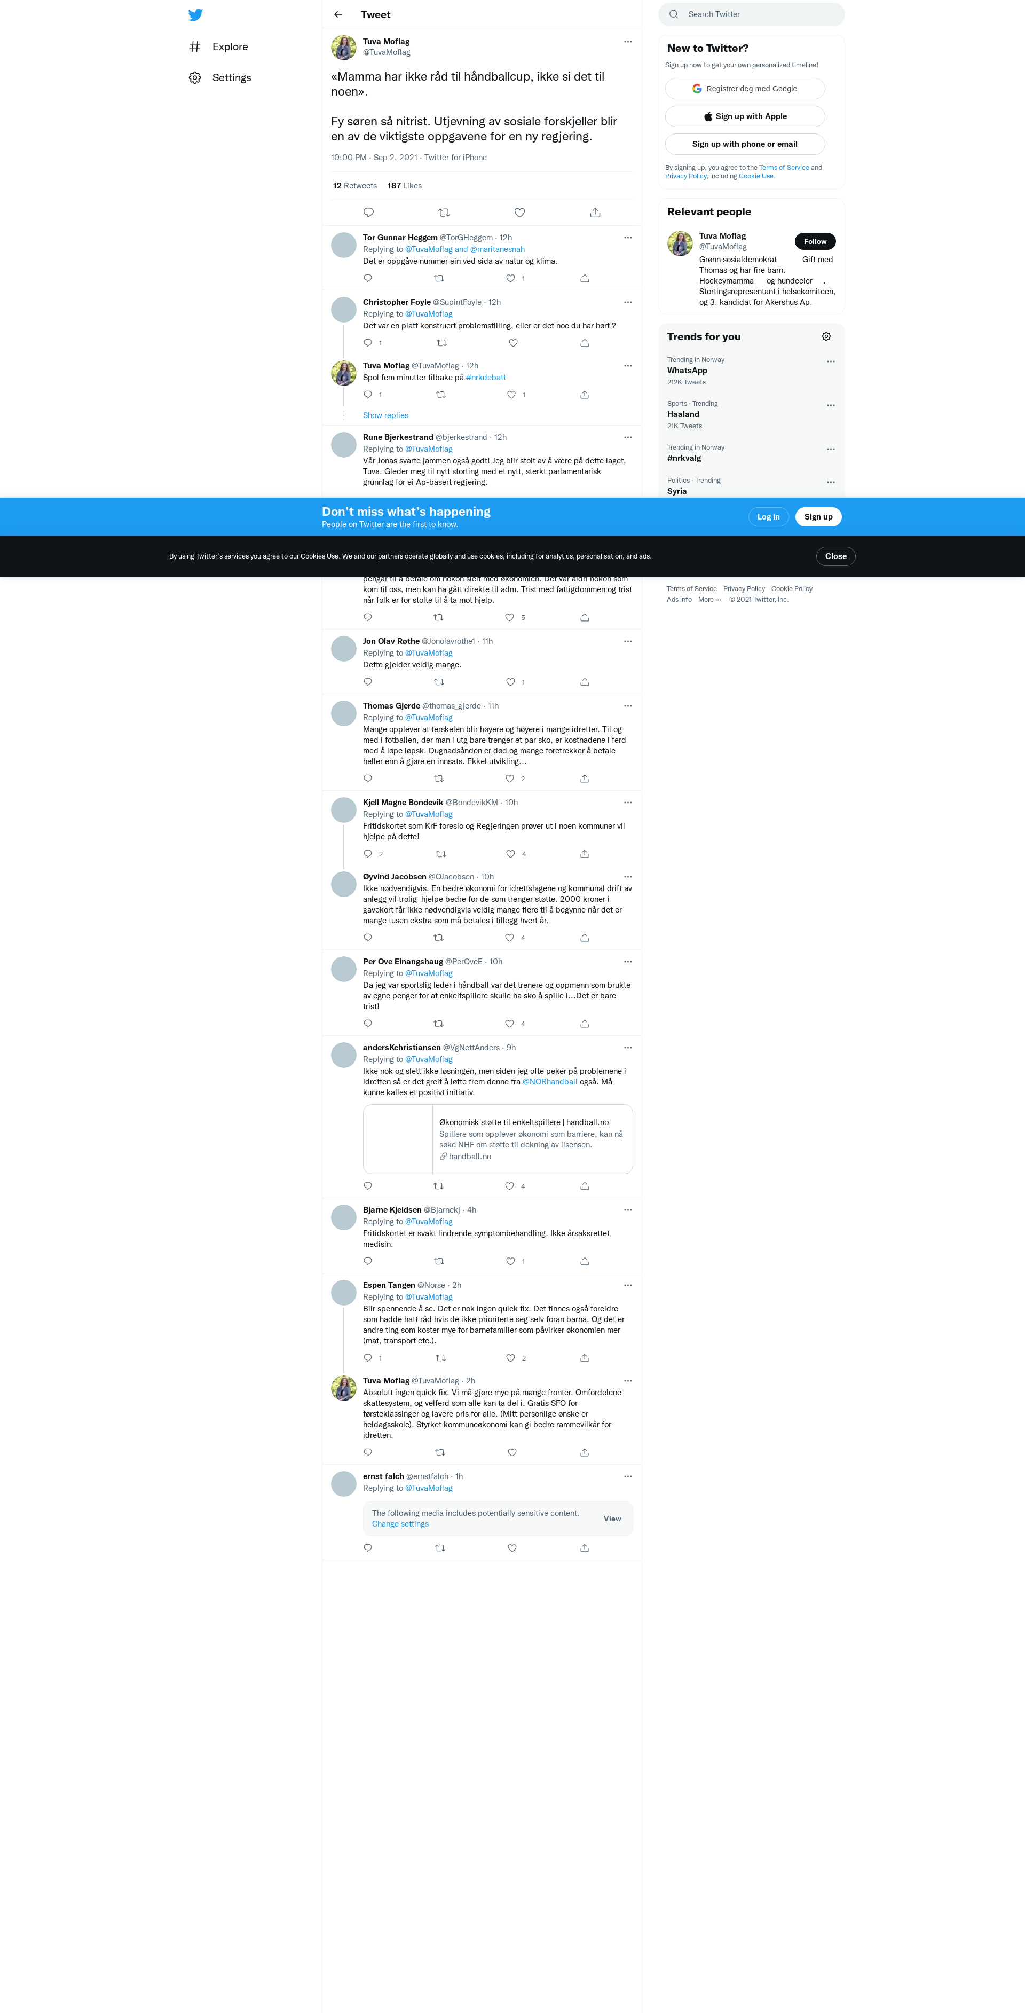Share andersKchristiansen's reply
The width and height of the screenshot is (1025, 2013).
click(x=585, y=1186)
